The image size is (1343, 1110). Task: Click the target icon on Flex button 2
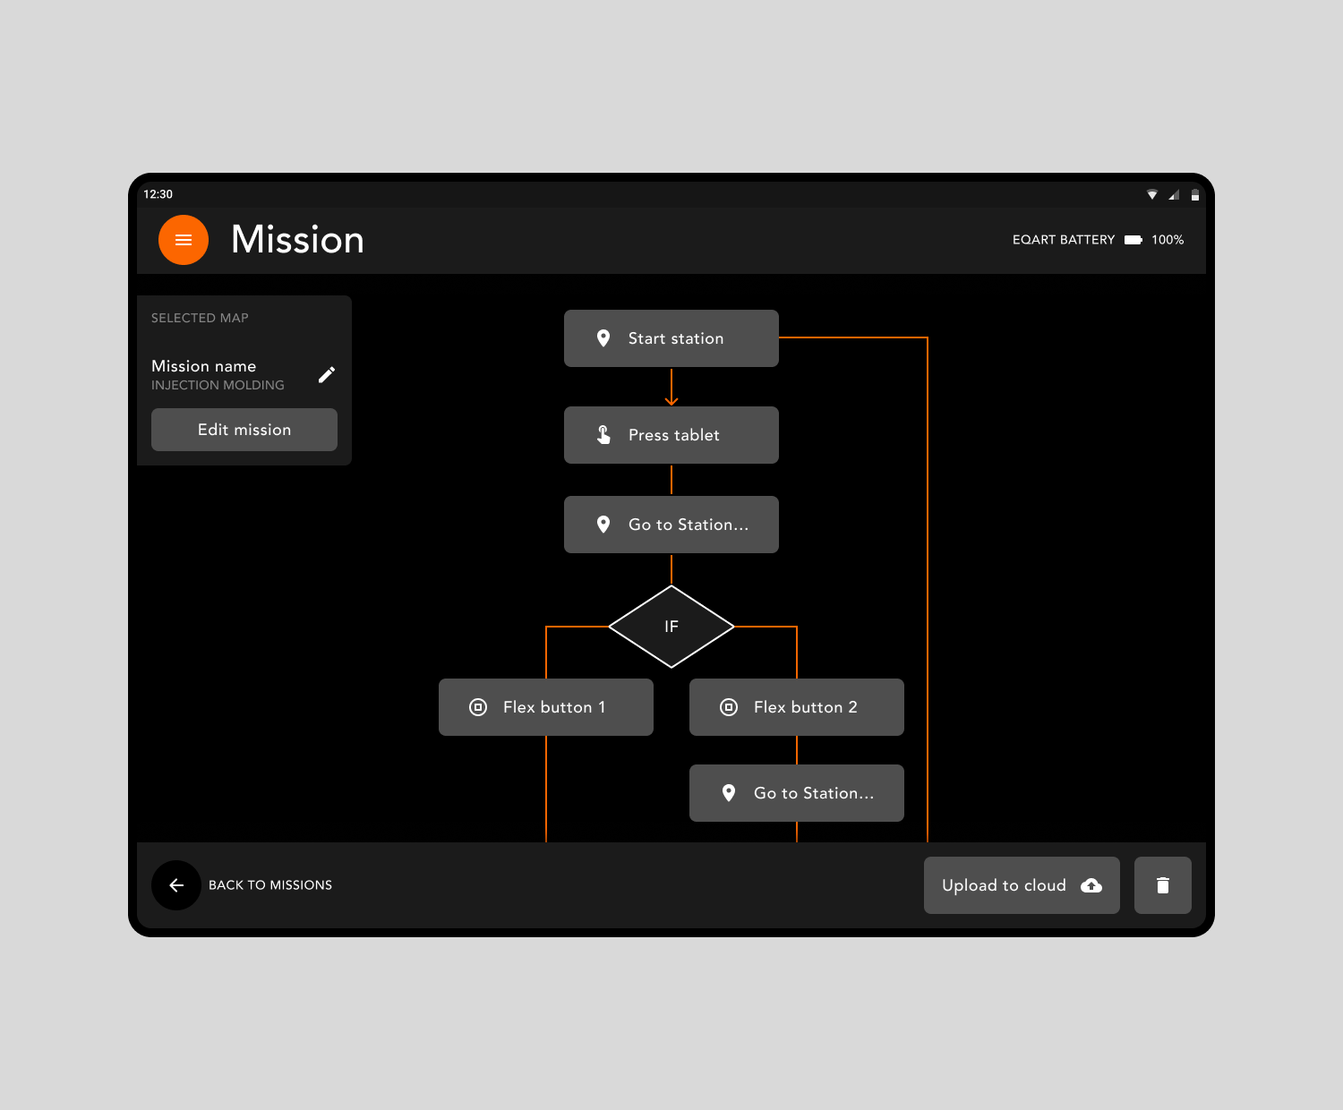(x=729, y=707)
